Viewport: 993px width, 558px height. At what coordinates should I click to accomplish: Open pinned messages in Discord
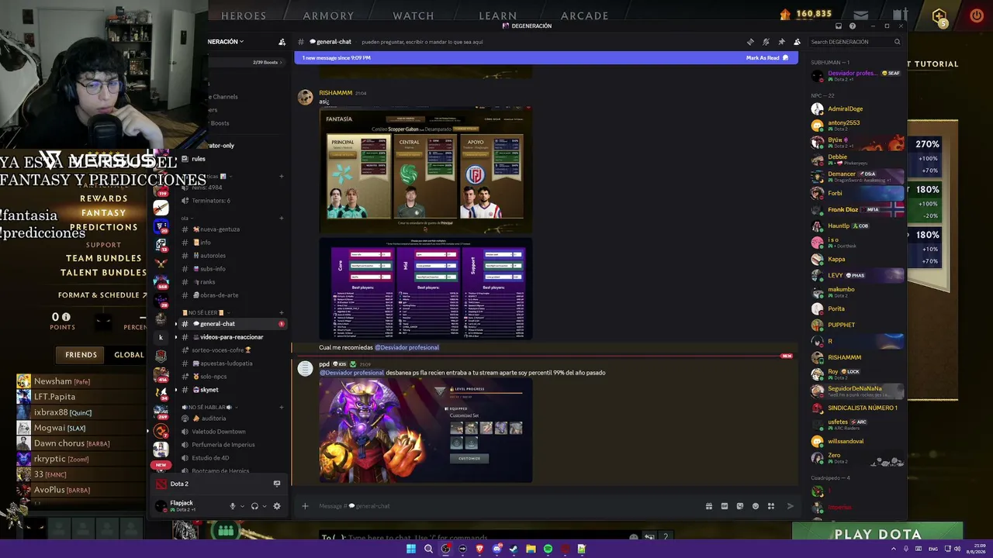(x=781, y=42)
